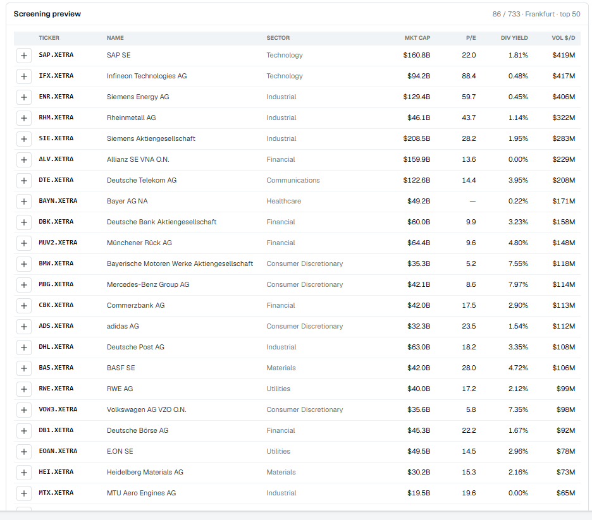Sort by the P/E column header
The image size is (592, 520).
[x=471, y=38]
